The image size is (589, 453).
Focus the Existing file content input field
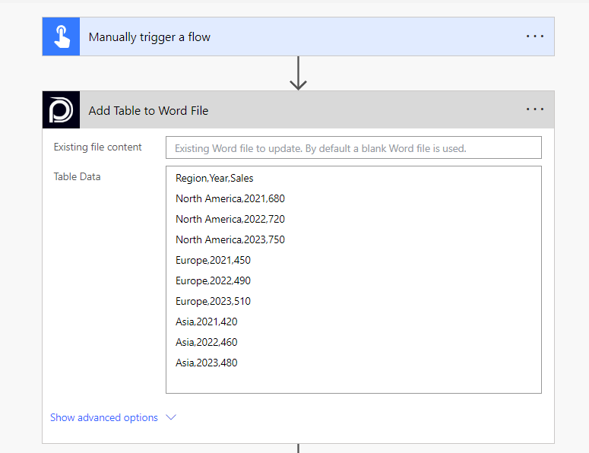point(353,148)
